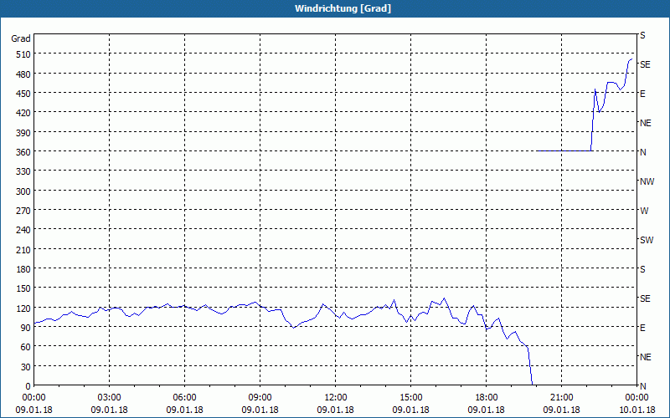
Task: Select the W compass direction label
Action: pos(644,211)
